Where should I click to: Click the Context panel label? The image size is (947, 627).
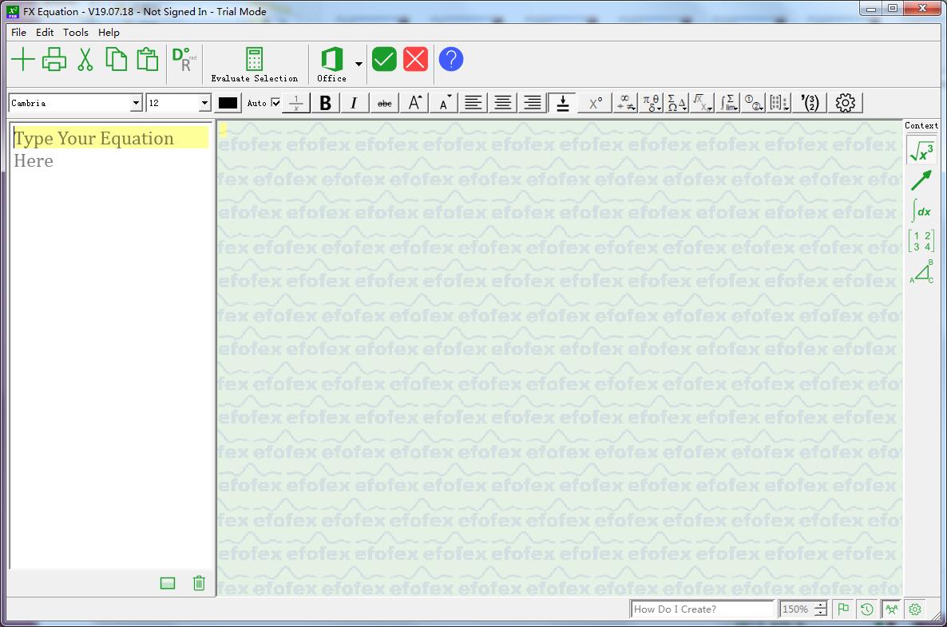pyautogui.click(x=921, y=125)
